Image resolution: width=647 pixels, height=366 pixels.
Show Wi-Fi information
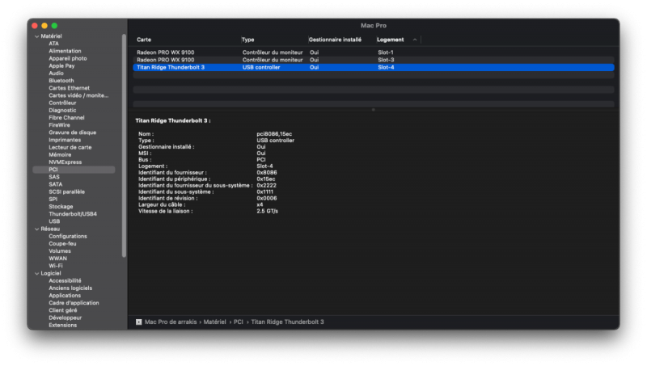[55, 267]
